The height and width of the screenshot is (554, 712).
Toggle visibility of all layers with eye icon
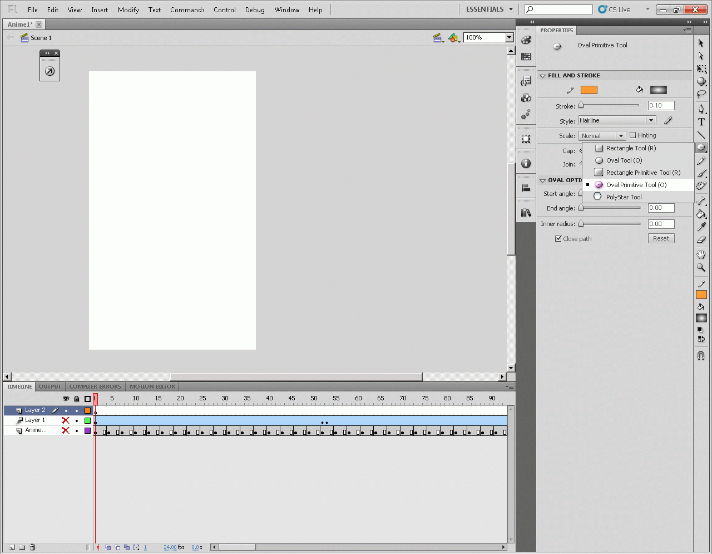[66, 399]
